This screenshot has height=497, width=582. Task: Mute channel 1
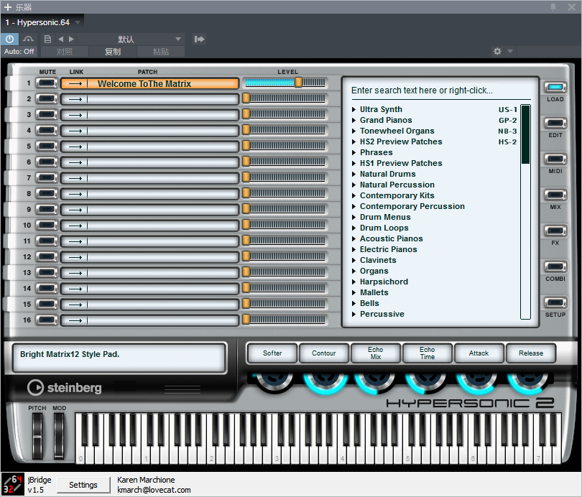(47, 83)
